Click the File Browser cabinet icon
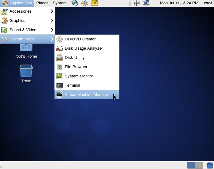Screen dimensions: 214x169 60,67
